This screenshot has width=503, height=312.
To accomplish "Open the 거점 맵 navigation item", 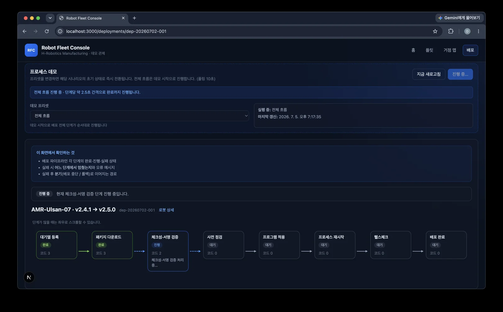I will point(450,50).
